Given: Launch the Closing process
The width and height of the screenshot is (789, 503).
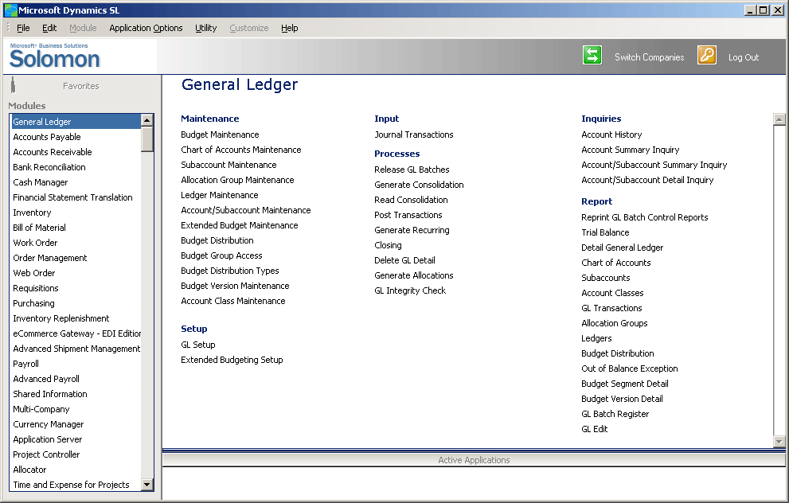Looking at the screenshot, I should point(388,245).
